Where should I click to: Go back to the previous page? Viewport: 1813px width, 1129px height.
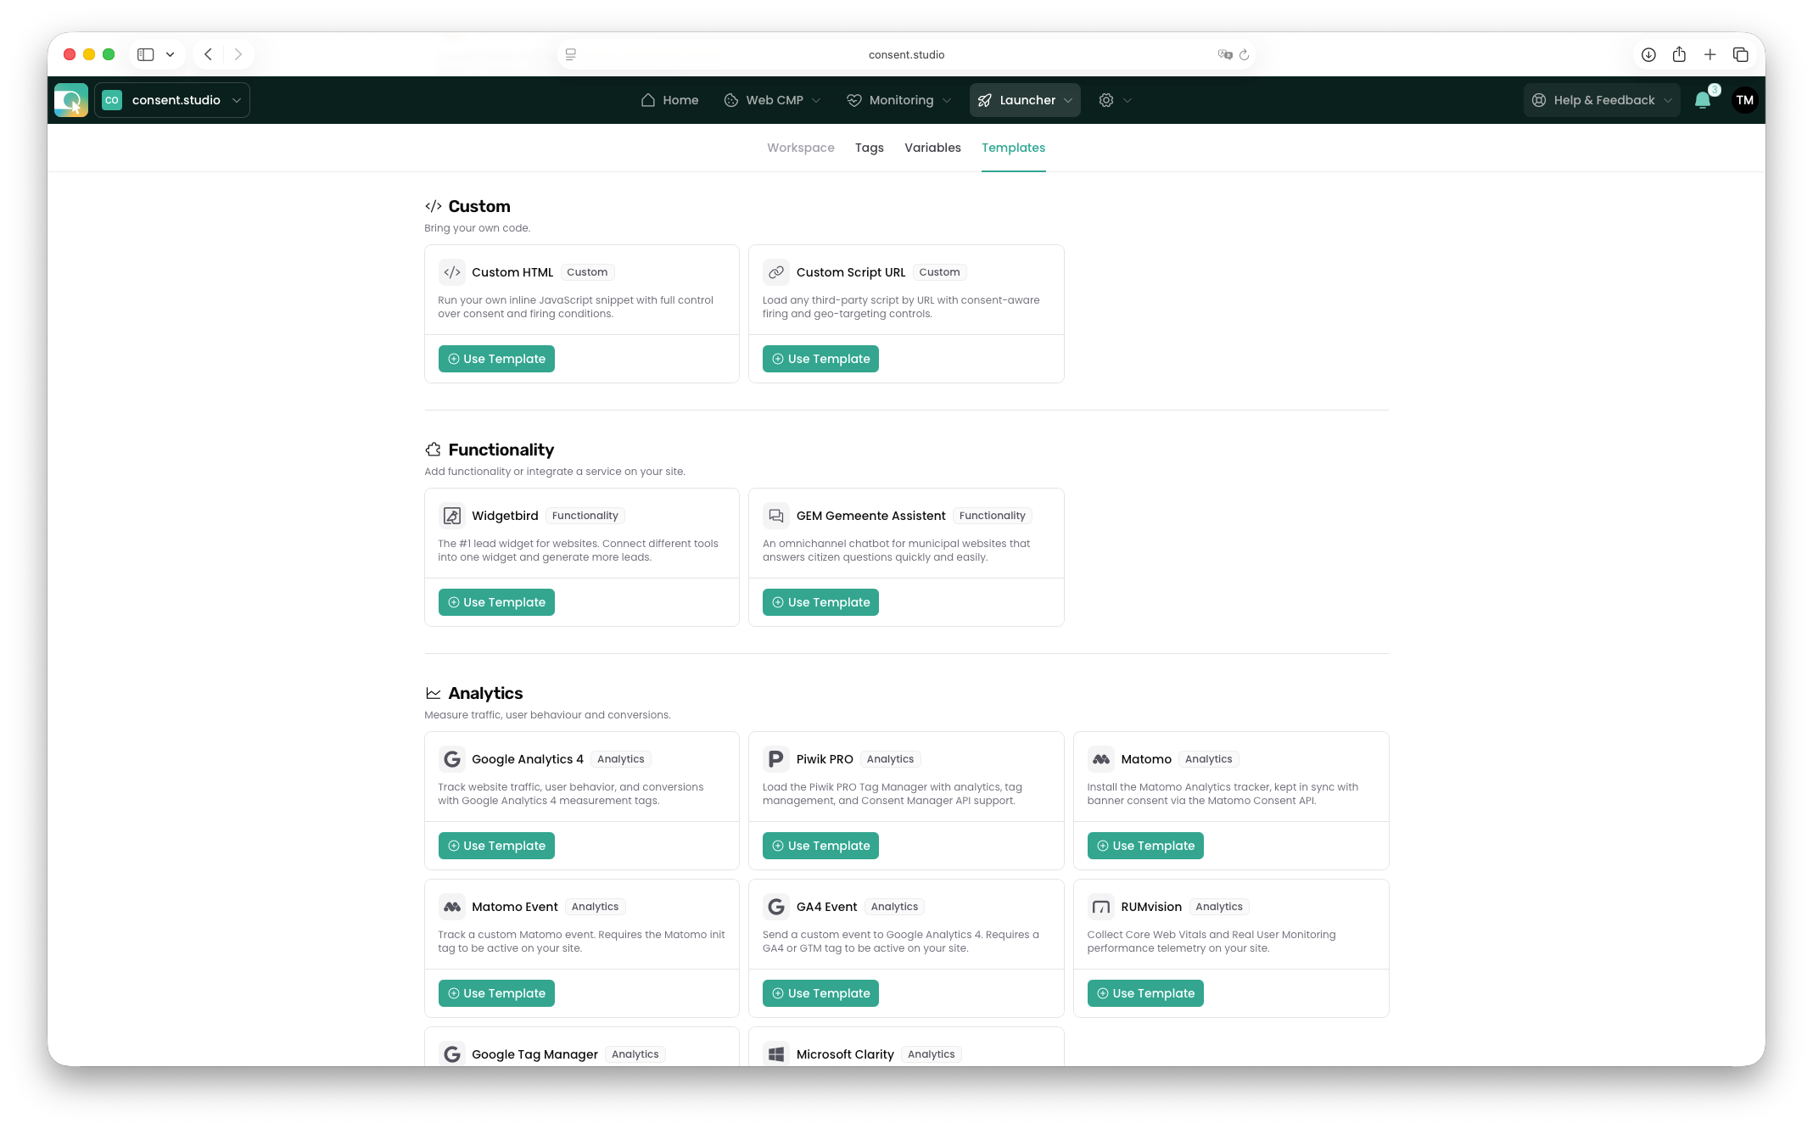tap(208, 54)
